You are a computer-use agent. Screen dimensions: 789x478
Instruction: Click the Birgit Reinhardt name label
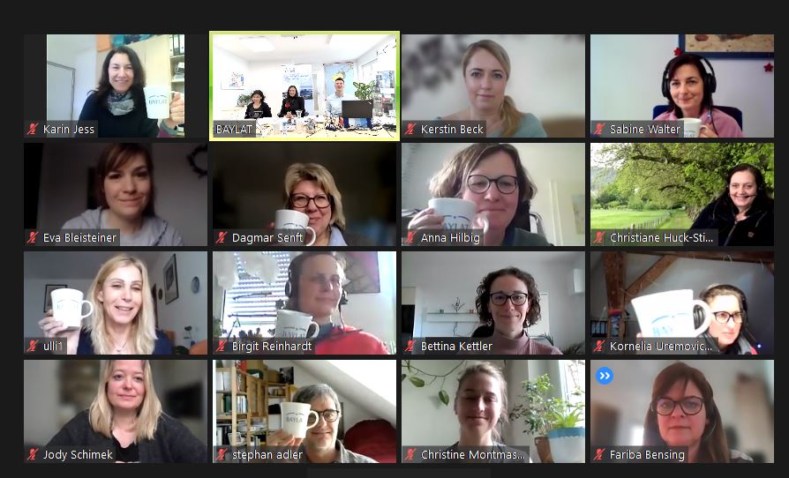[272, 347]
